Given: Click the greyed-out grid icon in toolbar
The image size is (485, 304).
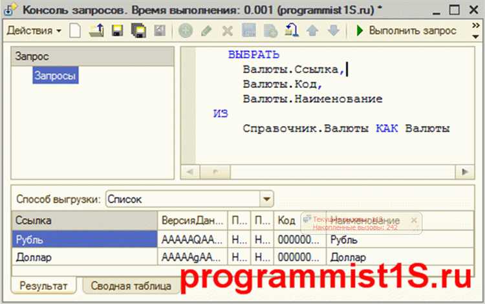Looking at the screenshot, I should (x=249, y=30).
